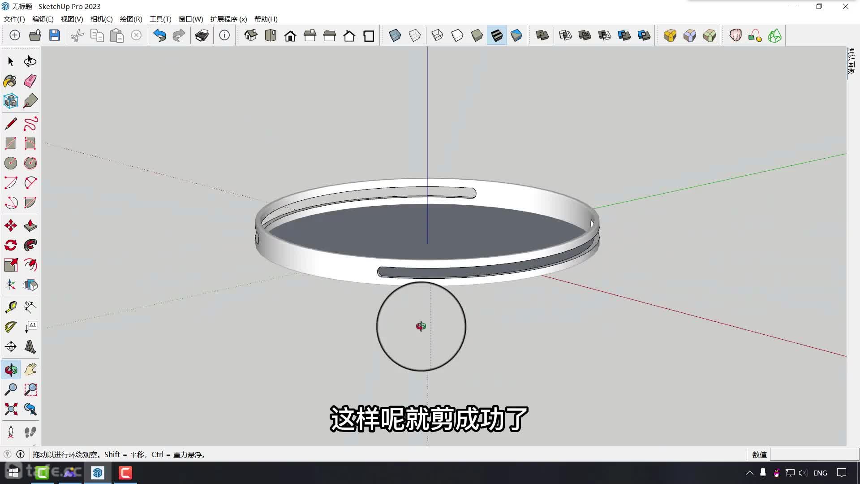
Task: Select the Line pencil tool
Action: tap(11, 123)
